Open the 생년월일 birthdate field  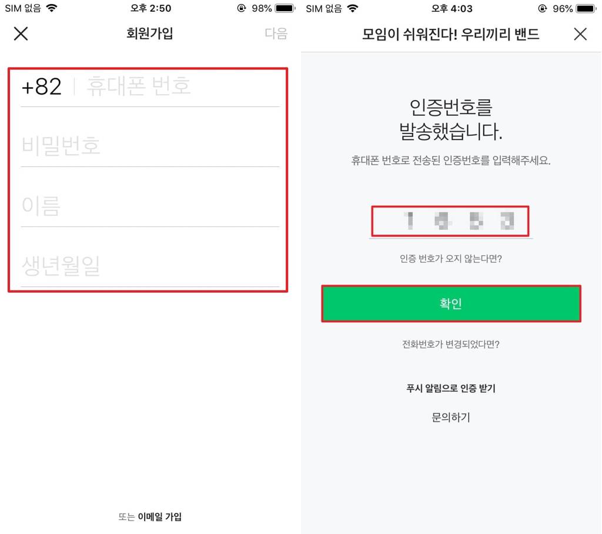coord(150,266)
